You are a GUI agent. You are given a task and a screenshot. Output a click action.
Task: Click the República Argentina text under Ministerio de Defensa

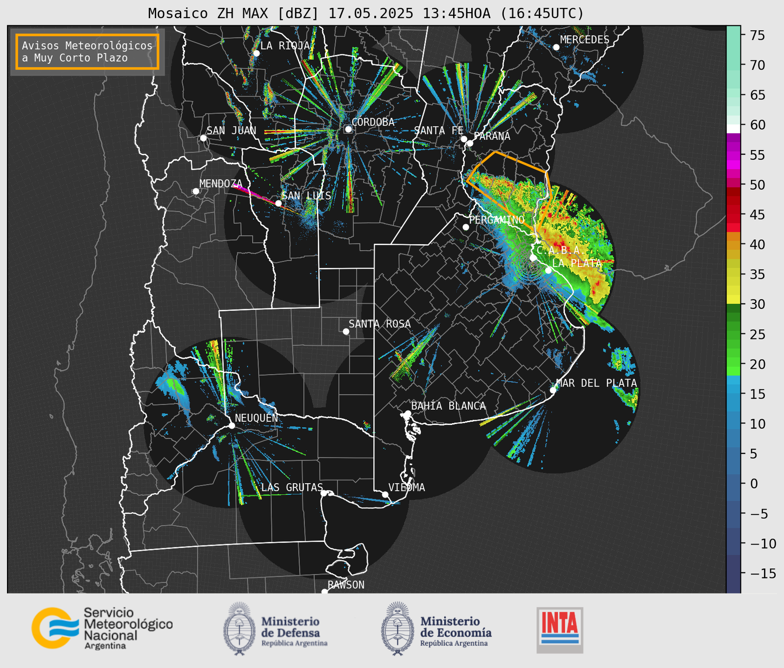point(295,643)
